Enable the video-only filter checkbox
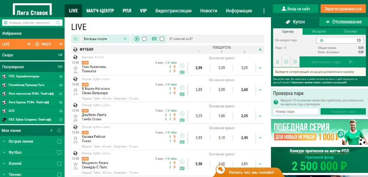 tap(144, 39)
